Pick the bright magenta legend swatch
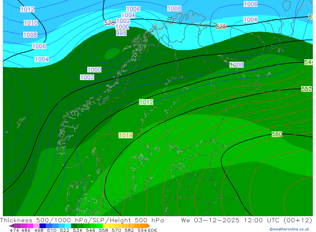Viewport: 316px width, 232px height. coord(30,226)
